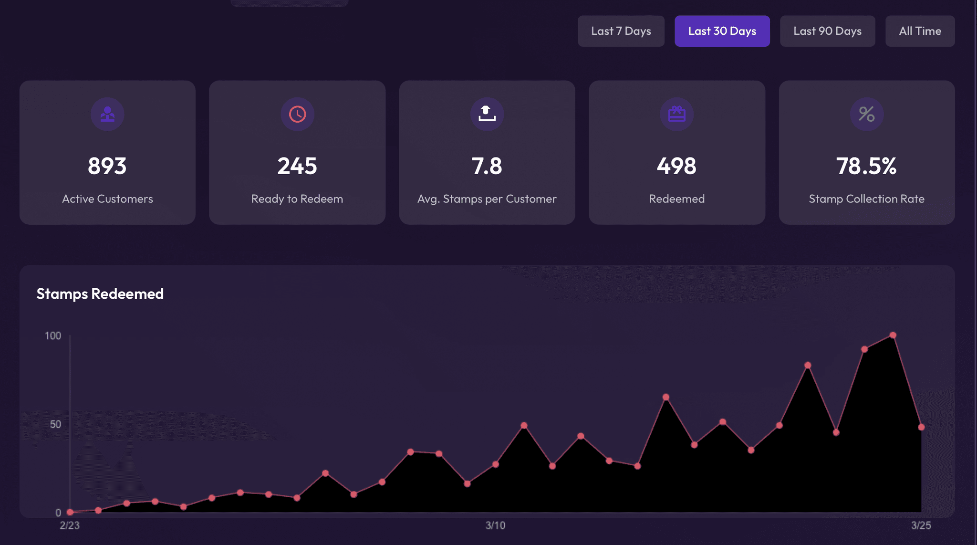Click the Avg. Stamps upload icon
Screen dimensions: 977x545
(x=487, y=114)
